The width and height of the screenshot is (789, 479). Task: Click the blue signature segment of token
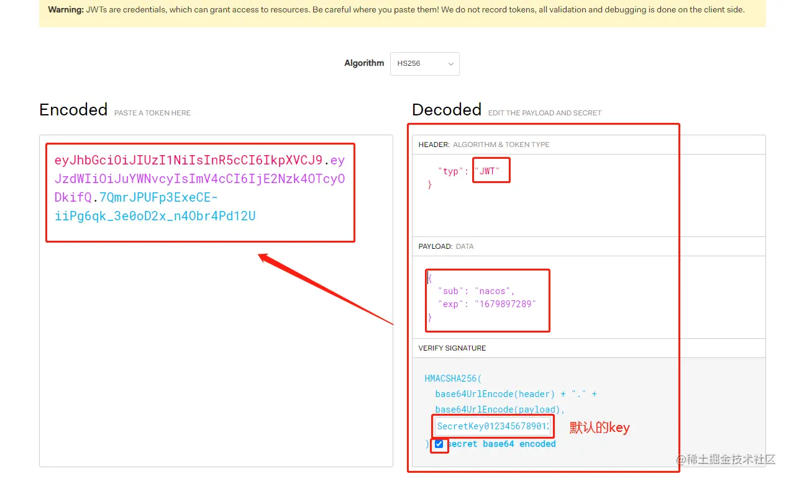point(155,207)
